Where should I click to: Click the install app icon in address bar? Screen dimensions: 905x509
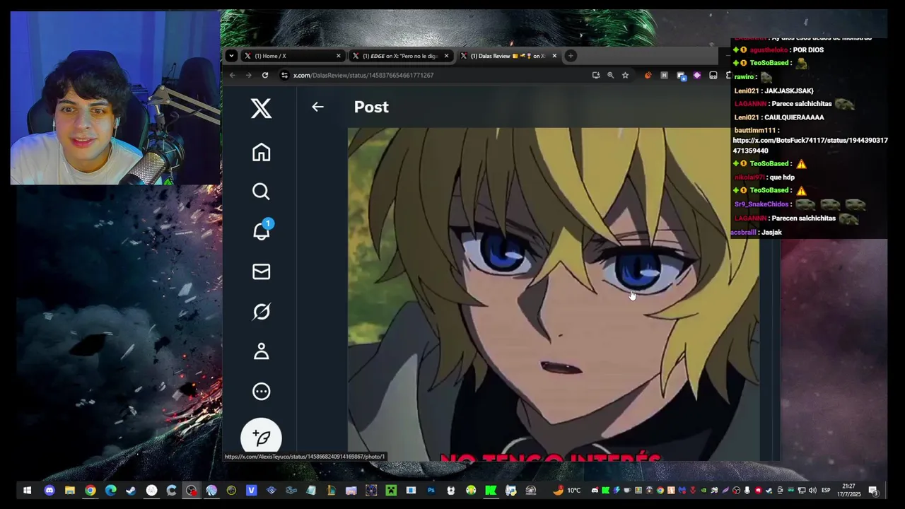(x=596, y=75)
